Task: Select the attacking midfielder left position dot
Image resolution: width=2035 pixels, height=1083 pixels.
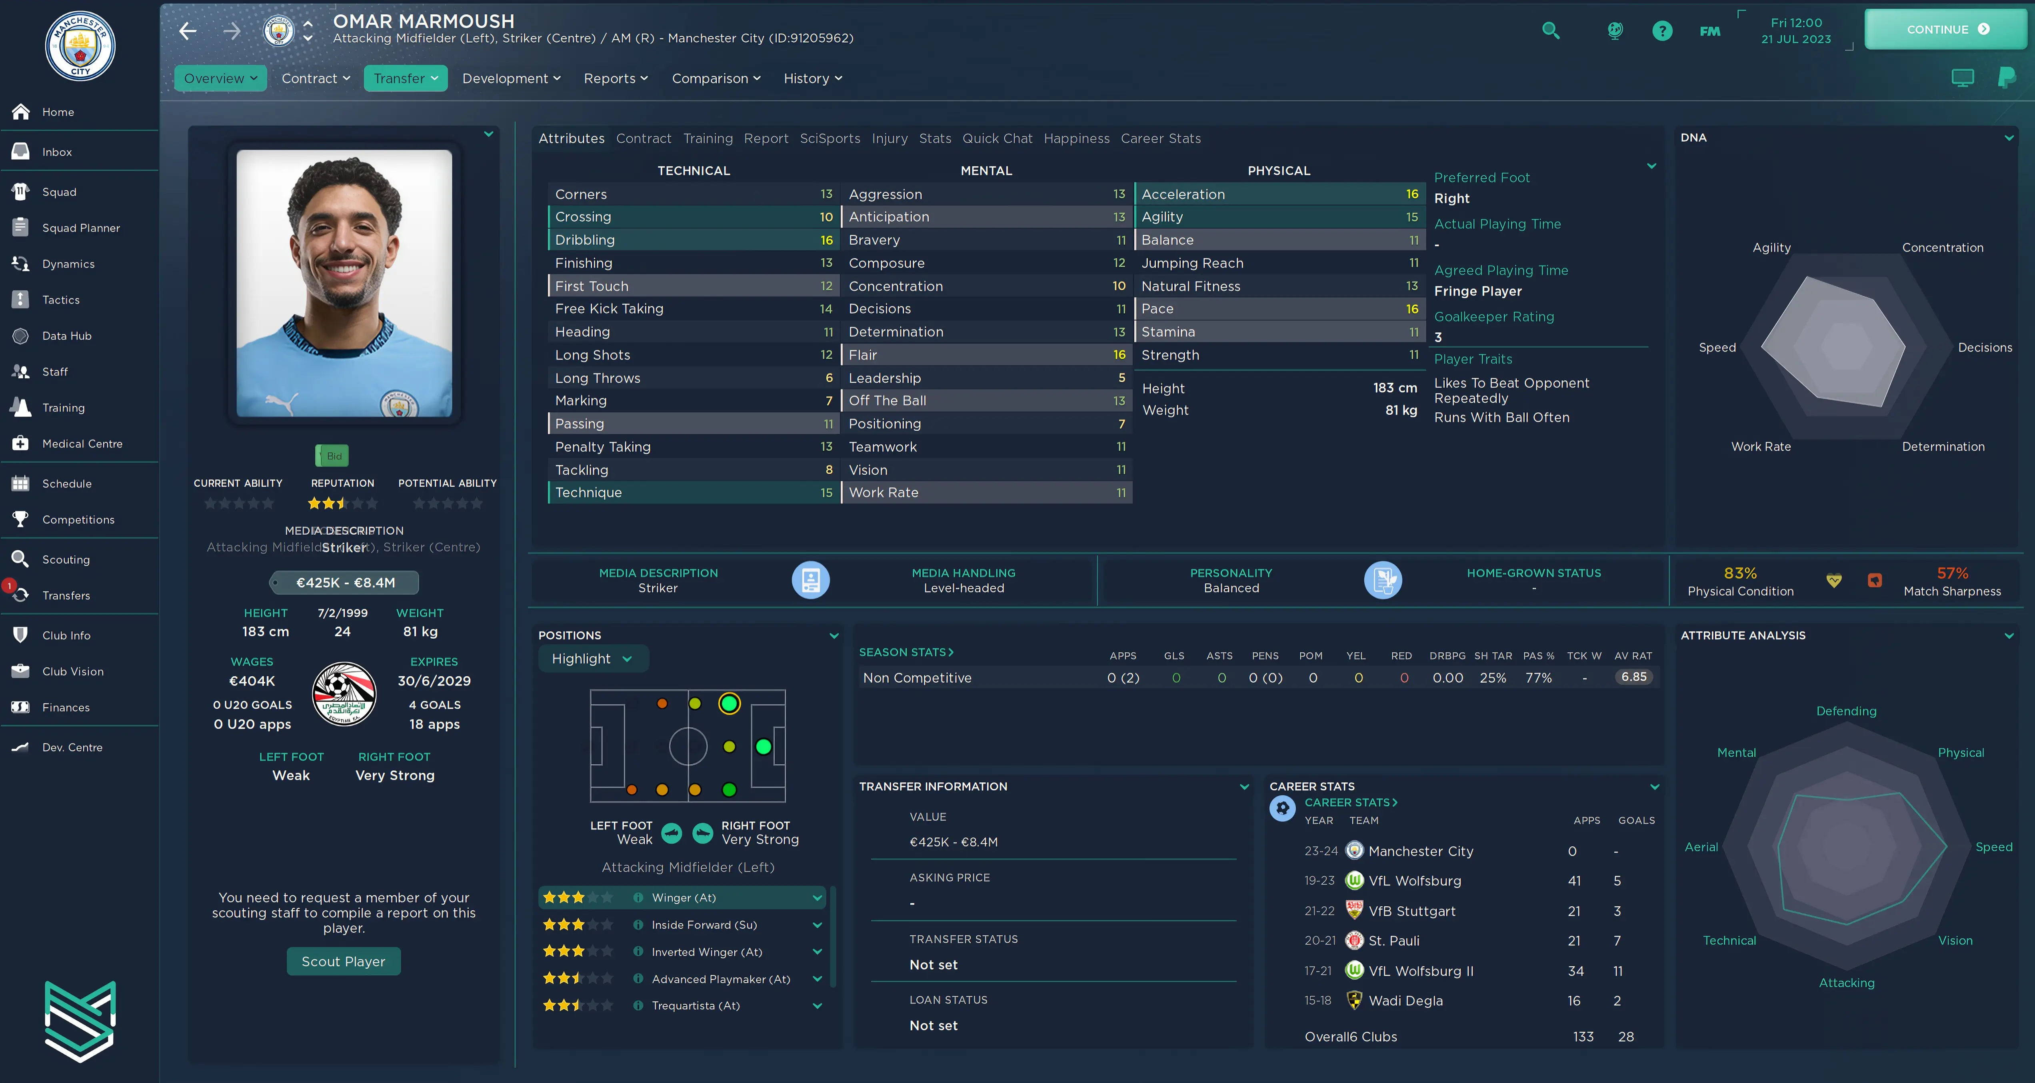Action: click(x=729, y=703)
